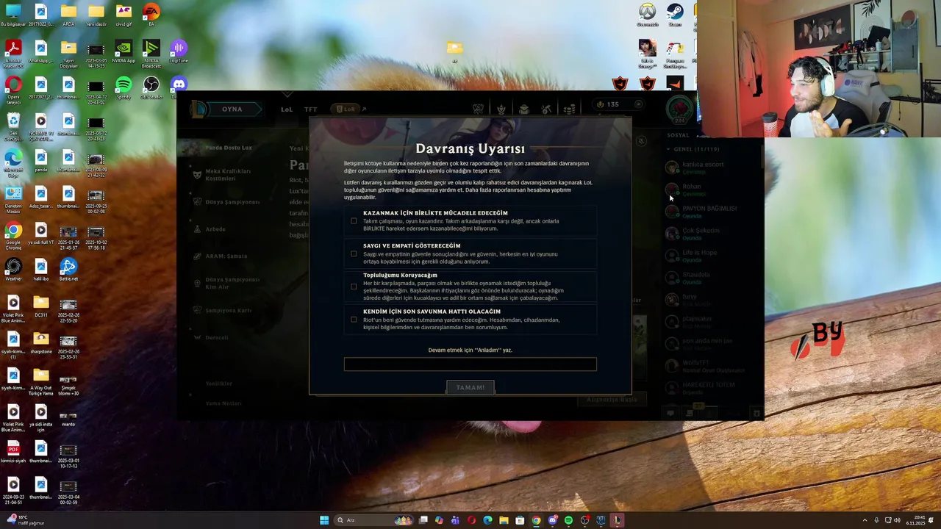
Task: Tick the Topluluğumu Koruyacağım checkbox
Action: click(x=354, y=287)
